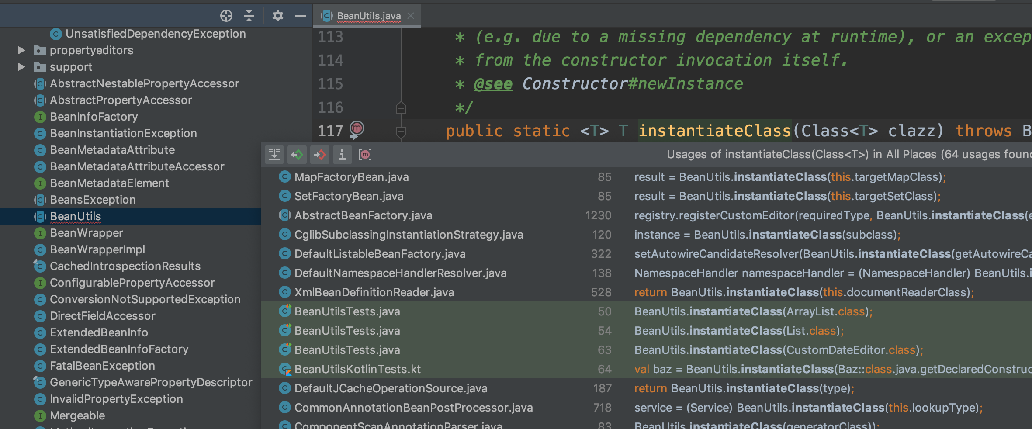The width and height of the screenshot is (1032, 429).
Task: Click the method gutter icon on line 117
Action: coord(357,129)
